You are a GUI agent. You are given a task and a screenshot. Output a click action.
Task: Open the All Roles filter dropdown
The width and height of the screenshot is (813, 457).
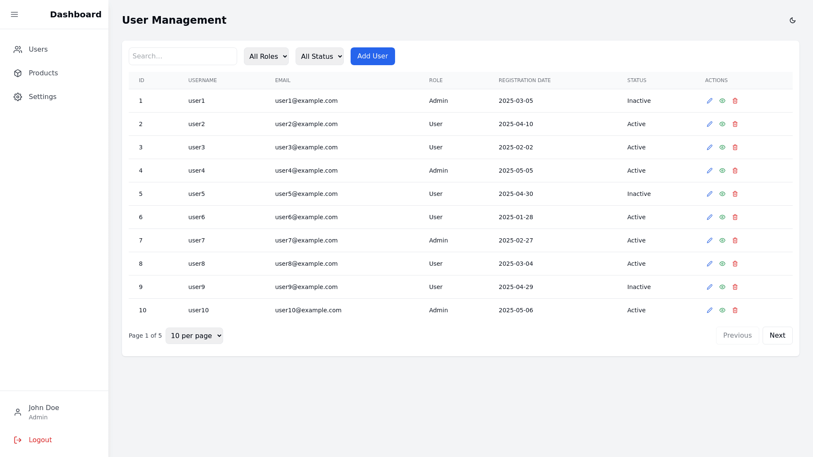(266, 56)
